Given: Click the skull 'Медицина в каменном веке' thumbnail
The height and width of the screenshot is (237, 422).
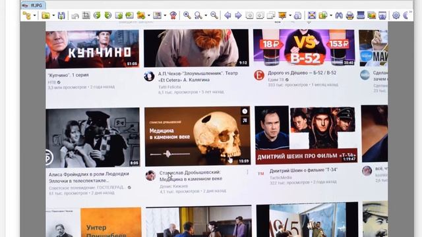Looking at the screenshot, I should tap(197, 136).
